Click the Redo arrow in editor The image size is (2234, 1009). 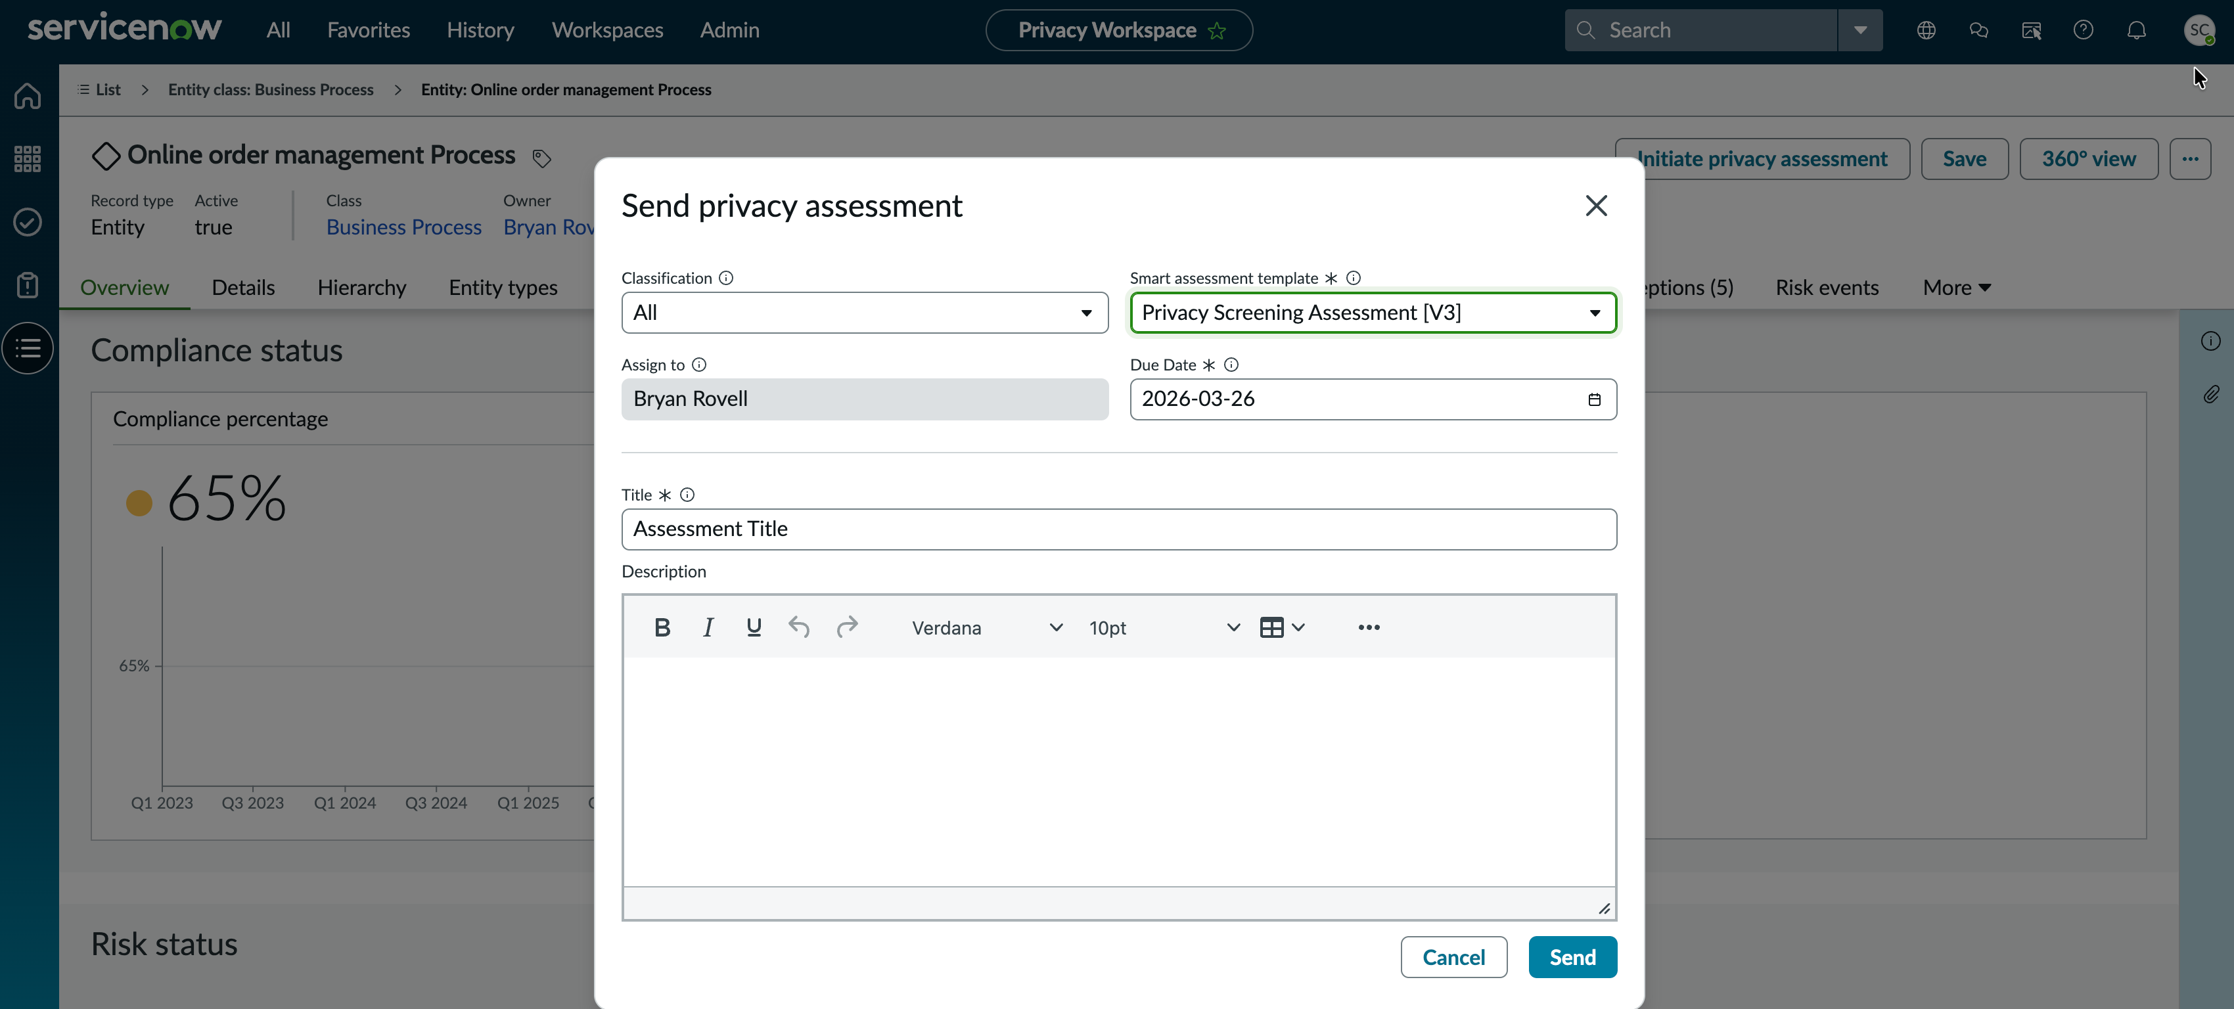(x=846, y=627)
